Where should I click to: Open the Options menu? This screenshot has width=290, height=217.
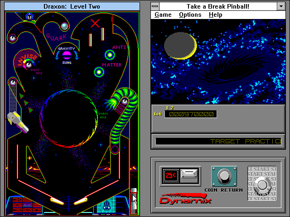[190, 15]
